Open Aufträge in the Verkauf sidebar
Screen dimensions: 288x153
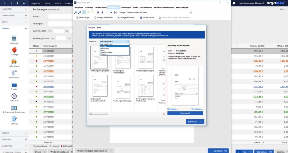[14, 52]
